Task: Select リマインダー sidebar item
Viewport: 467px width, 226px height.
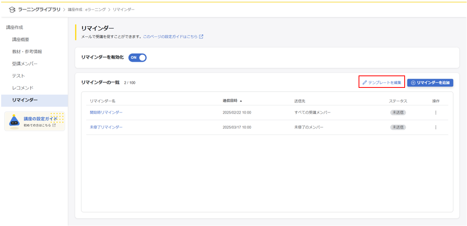Action: tap(34, 100)
